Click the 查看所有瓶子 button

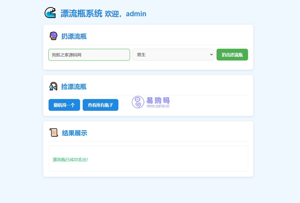pyautogui.click(x=101, y=105)
